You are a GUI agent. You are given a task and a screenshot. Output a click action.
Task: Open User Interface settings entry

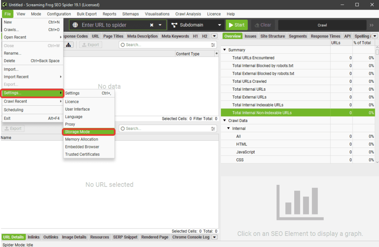[x=89, y=109]
